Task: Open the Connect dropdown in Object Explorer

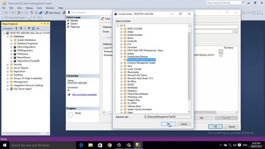Action: pos(8,29)
